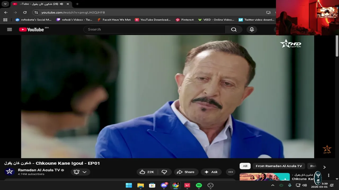Go back in browser history
The height and width of the screenshot is (190, 339).
pyautogui.click(x=6, y=12)
